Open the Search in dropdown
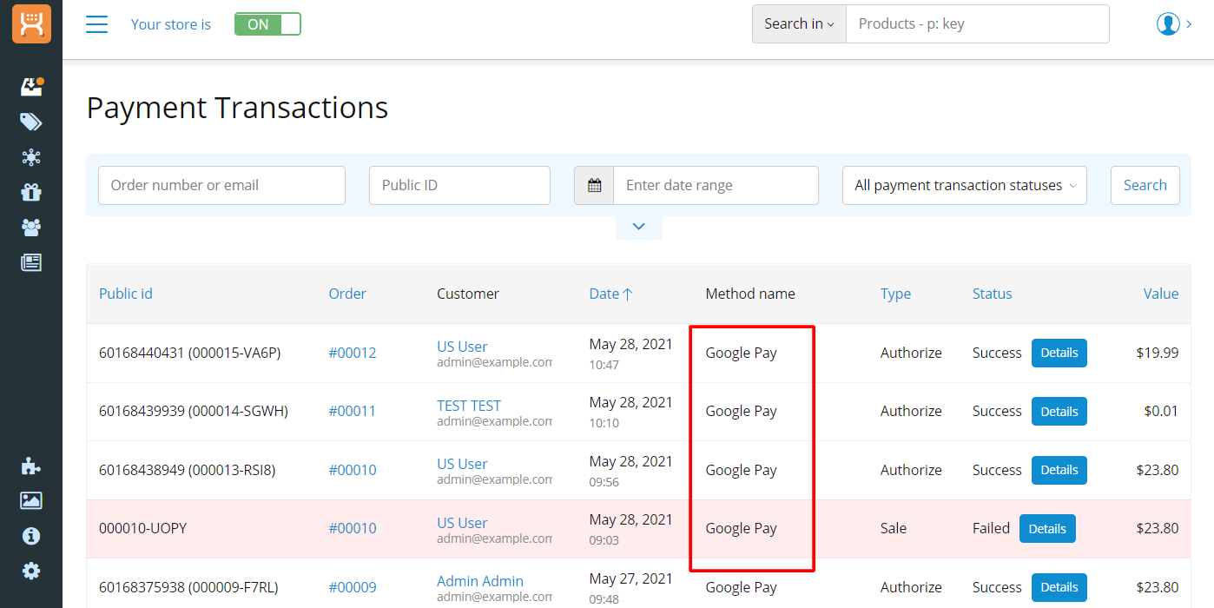 pos(799,24)
